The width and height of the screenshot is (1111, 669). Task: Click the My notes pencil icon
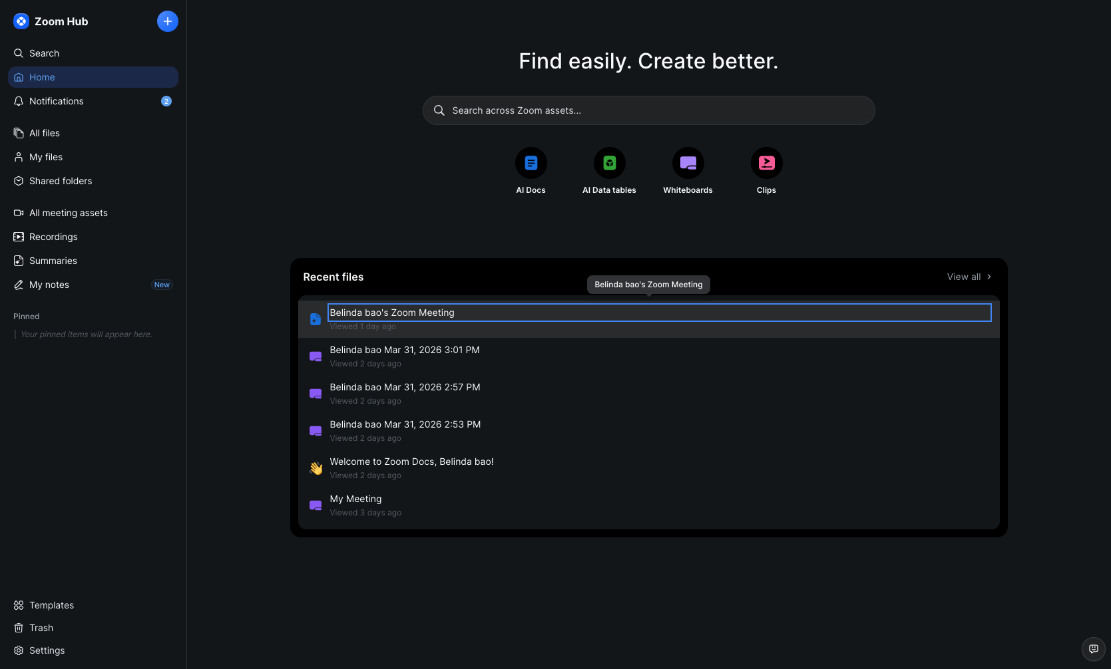click(19, 285)
